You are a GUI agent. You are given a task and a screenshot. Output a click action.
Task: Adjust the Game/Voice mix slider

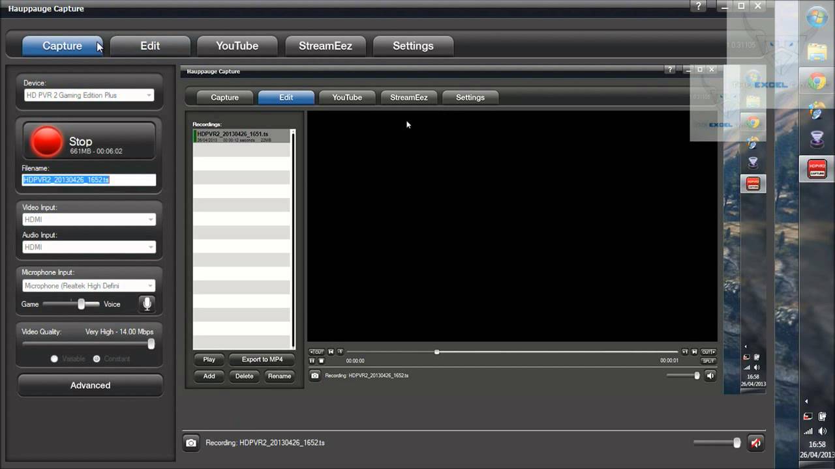click(x=81, y=304)
